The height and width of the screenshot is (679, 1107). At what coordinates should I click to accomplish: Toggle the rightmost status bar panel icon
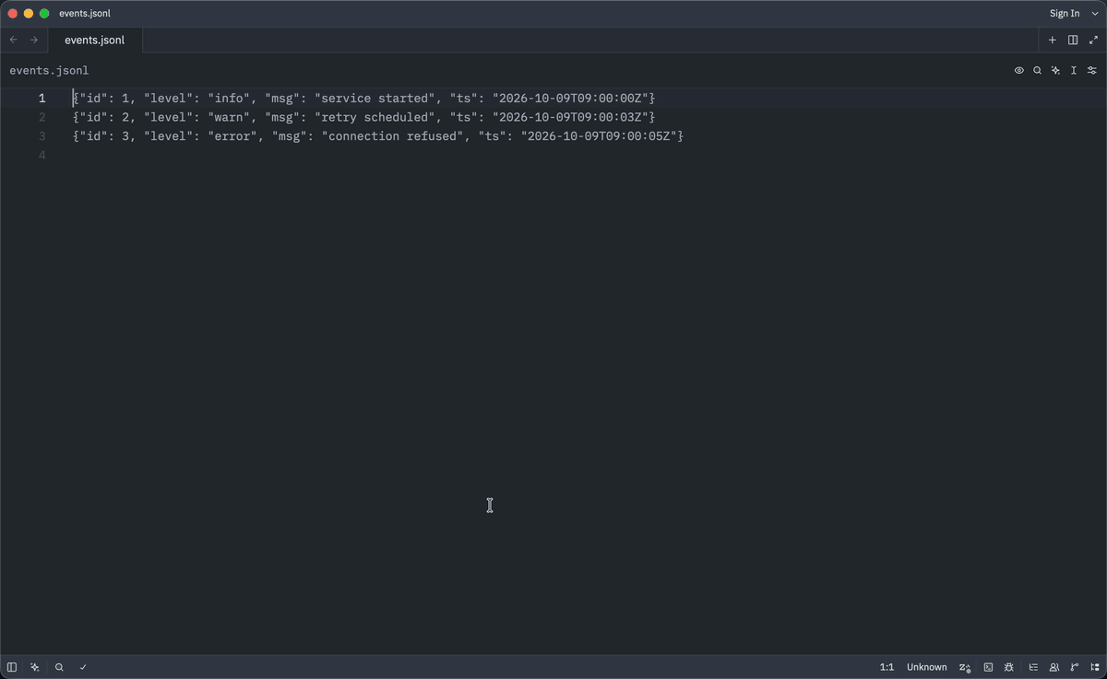1094,667
